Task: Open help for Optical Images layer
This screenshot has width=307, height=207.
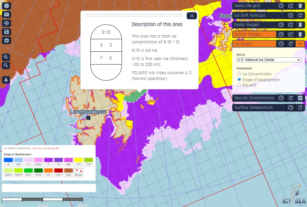Action: point(281,34)
